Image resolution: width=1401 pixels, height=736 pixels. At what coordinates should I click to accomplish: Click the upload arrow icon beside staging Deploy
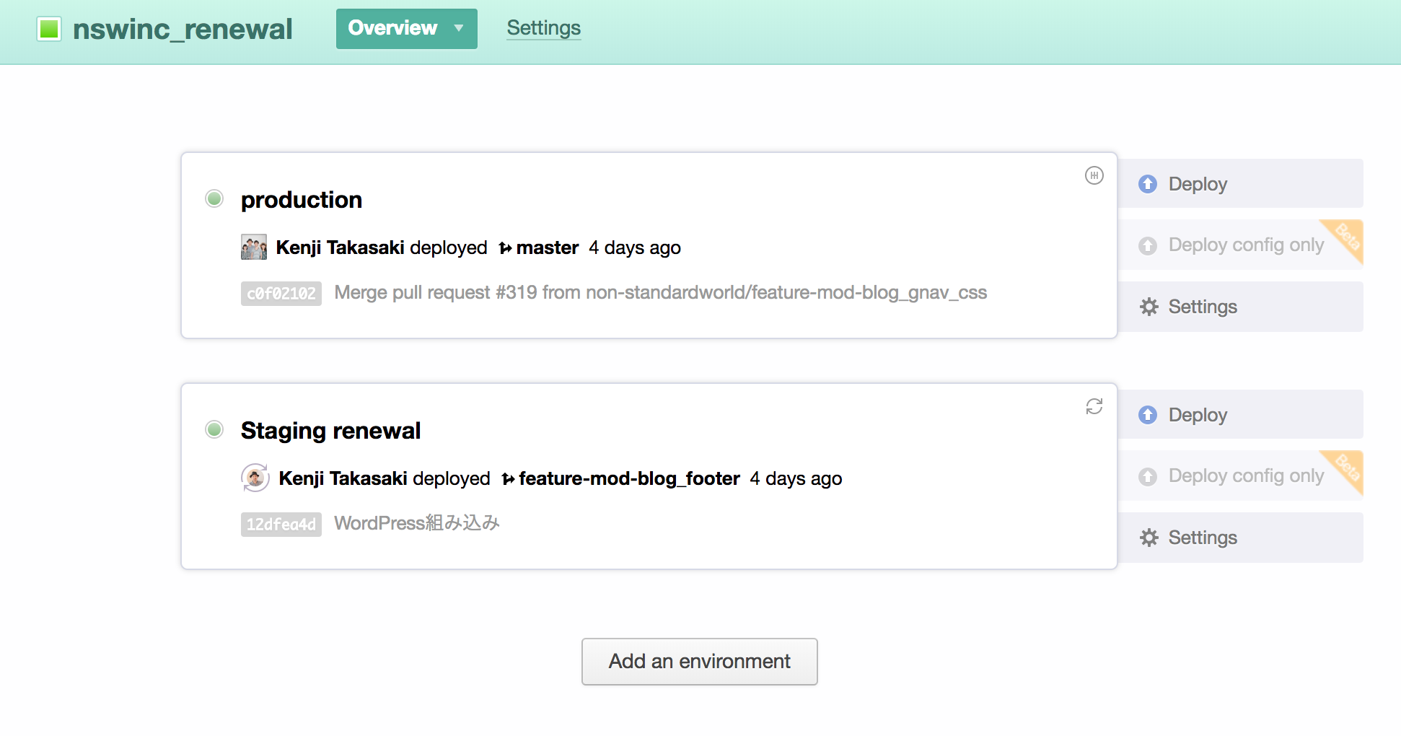click(x=1148, y=414)
